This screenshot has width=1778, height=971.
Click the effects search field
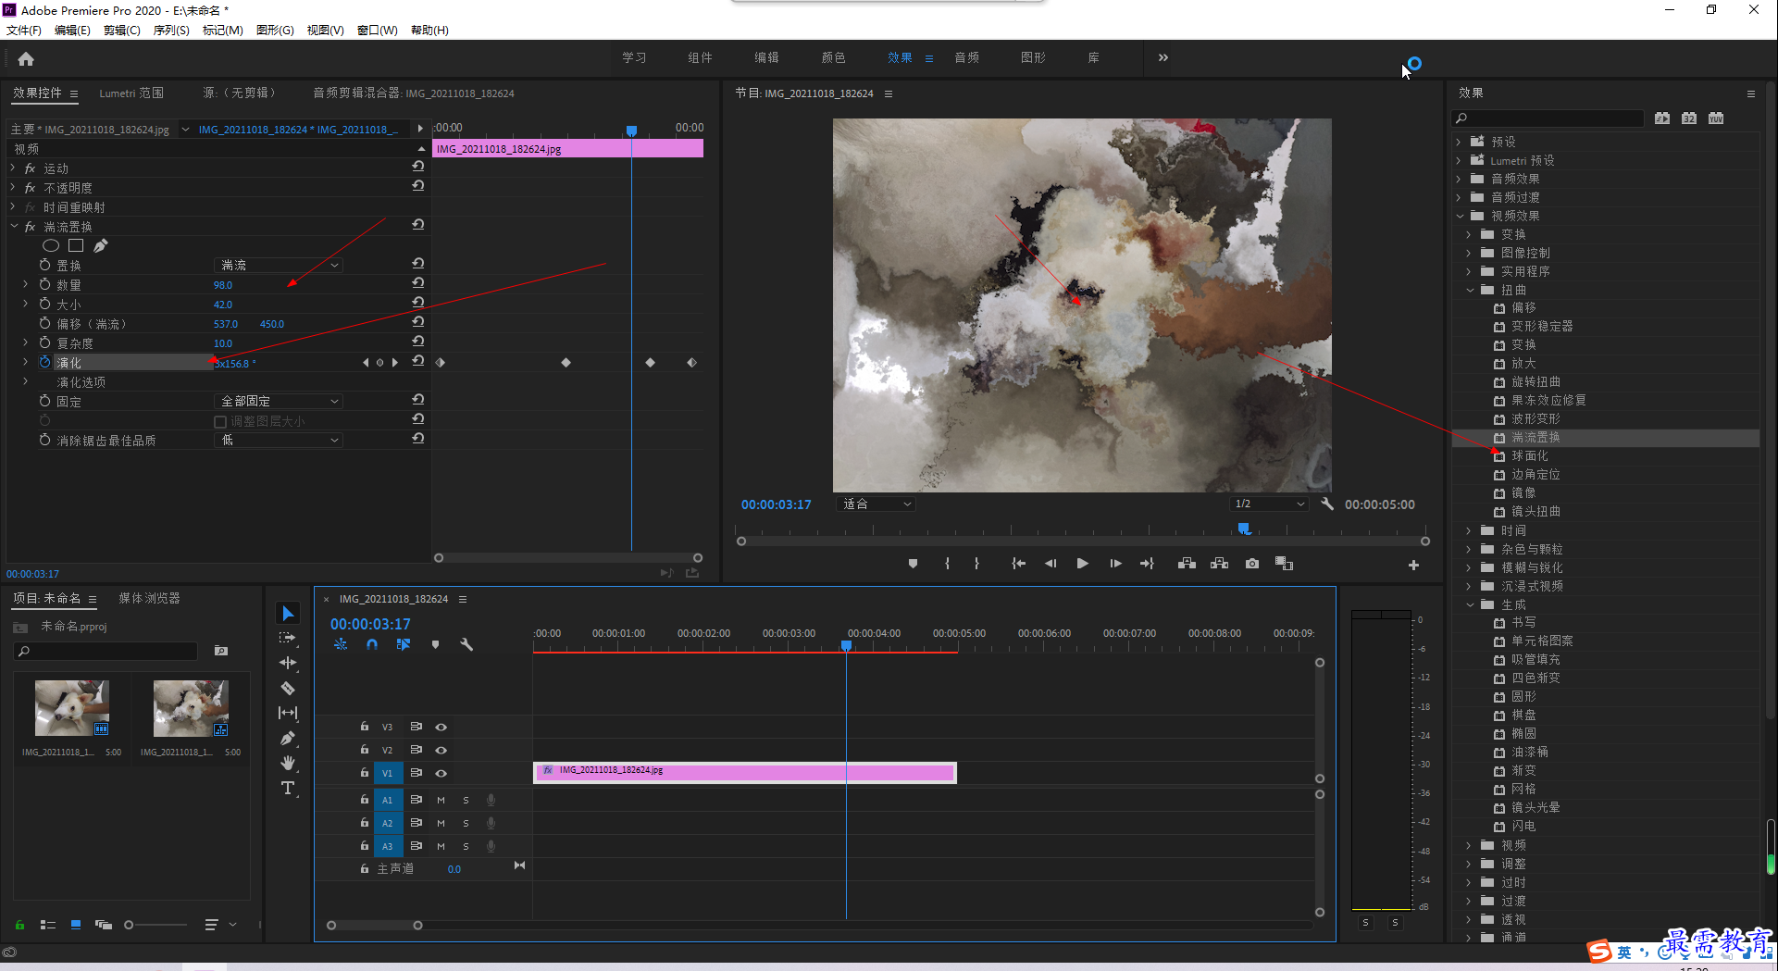point(1548,118)
